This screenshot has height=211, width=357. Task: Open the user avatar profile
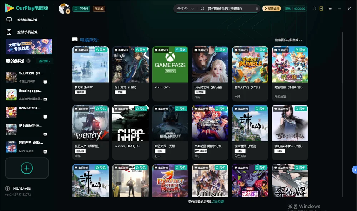pos(64,9)
